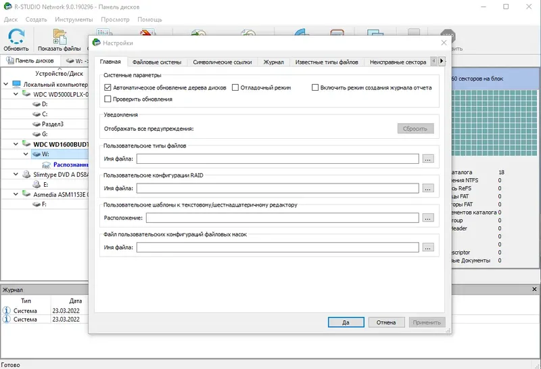The width and height of the screenshot is (541, 369).
Task: Click the Обновить refresh toolbar icon
Action: point(16,37)
